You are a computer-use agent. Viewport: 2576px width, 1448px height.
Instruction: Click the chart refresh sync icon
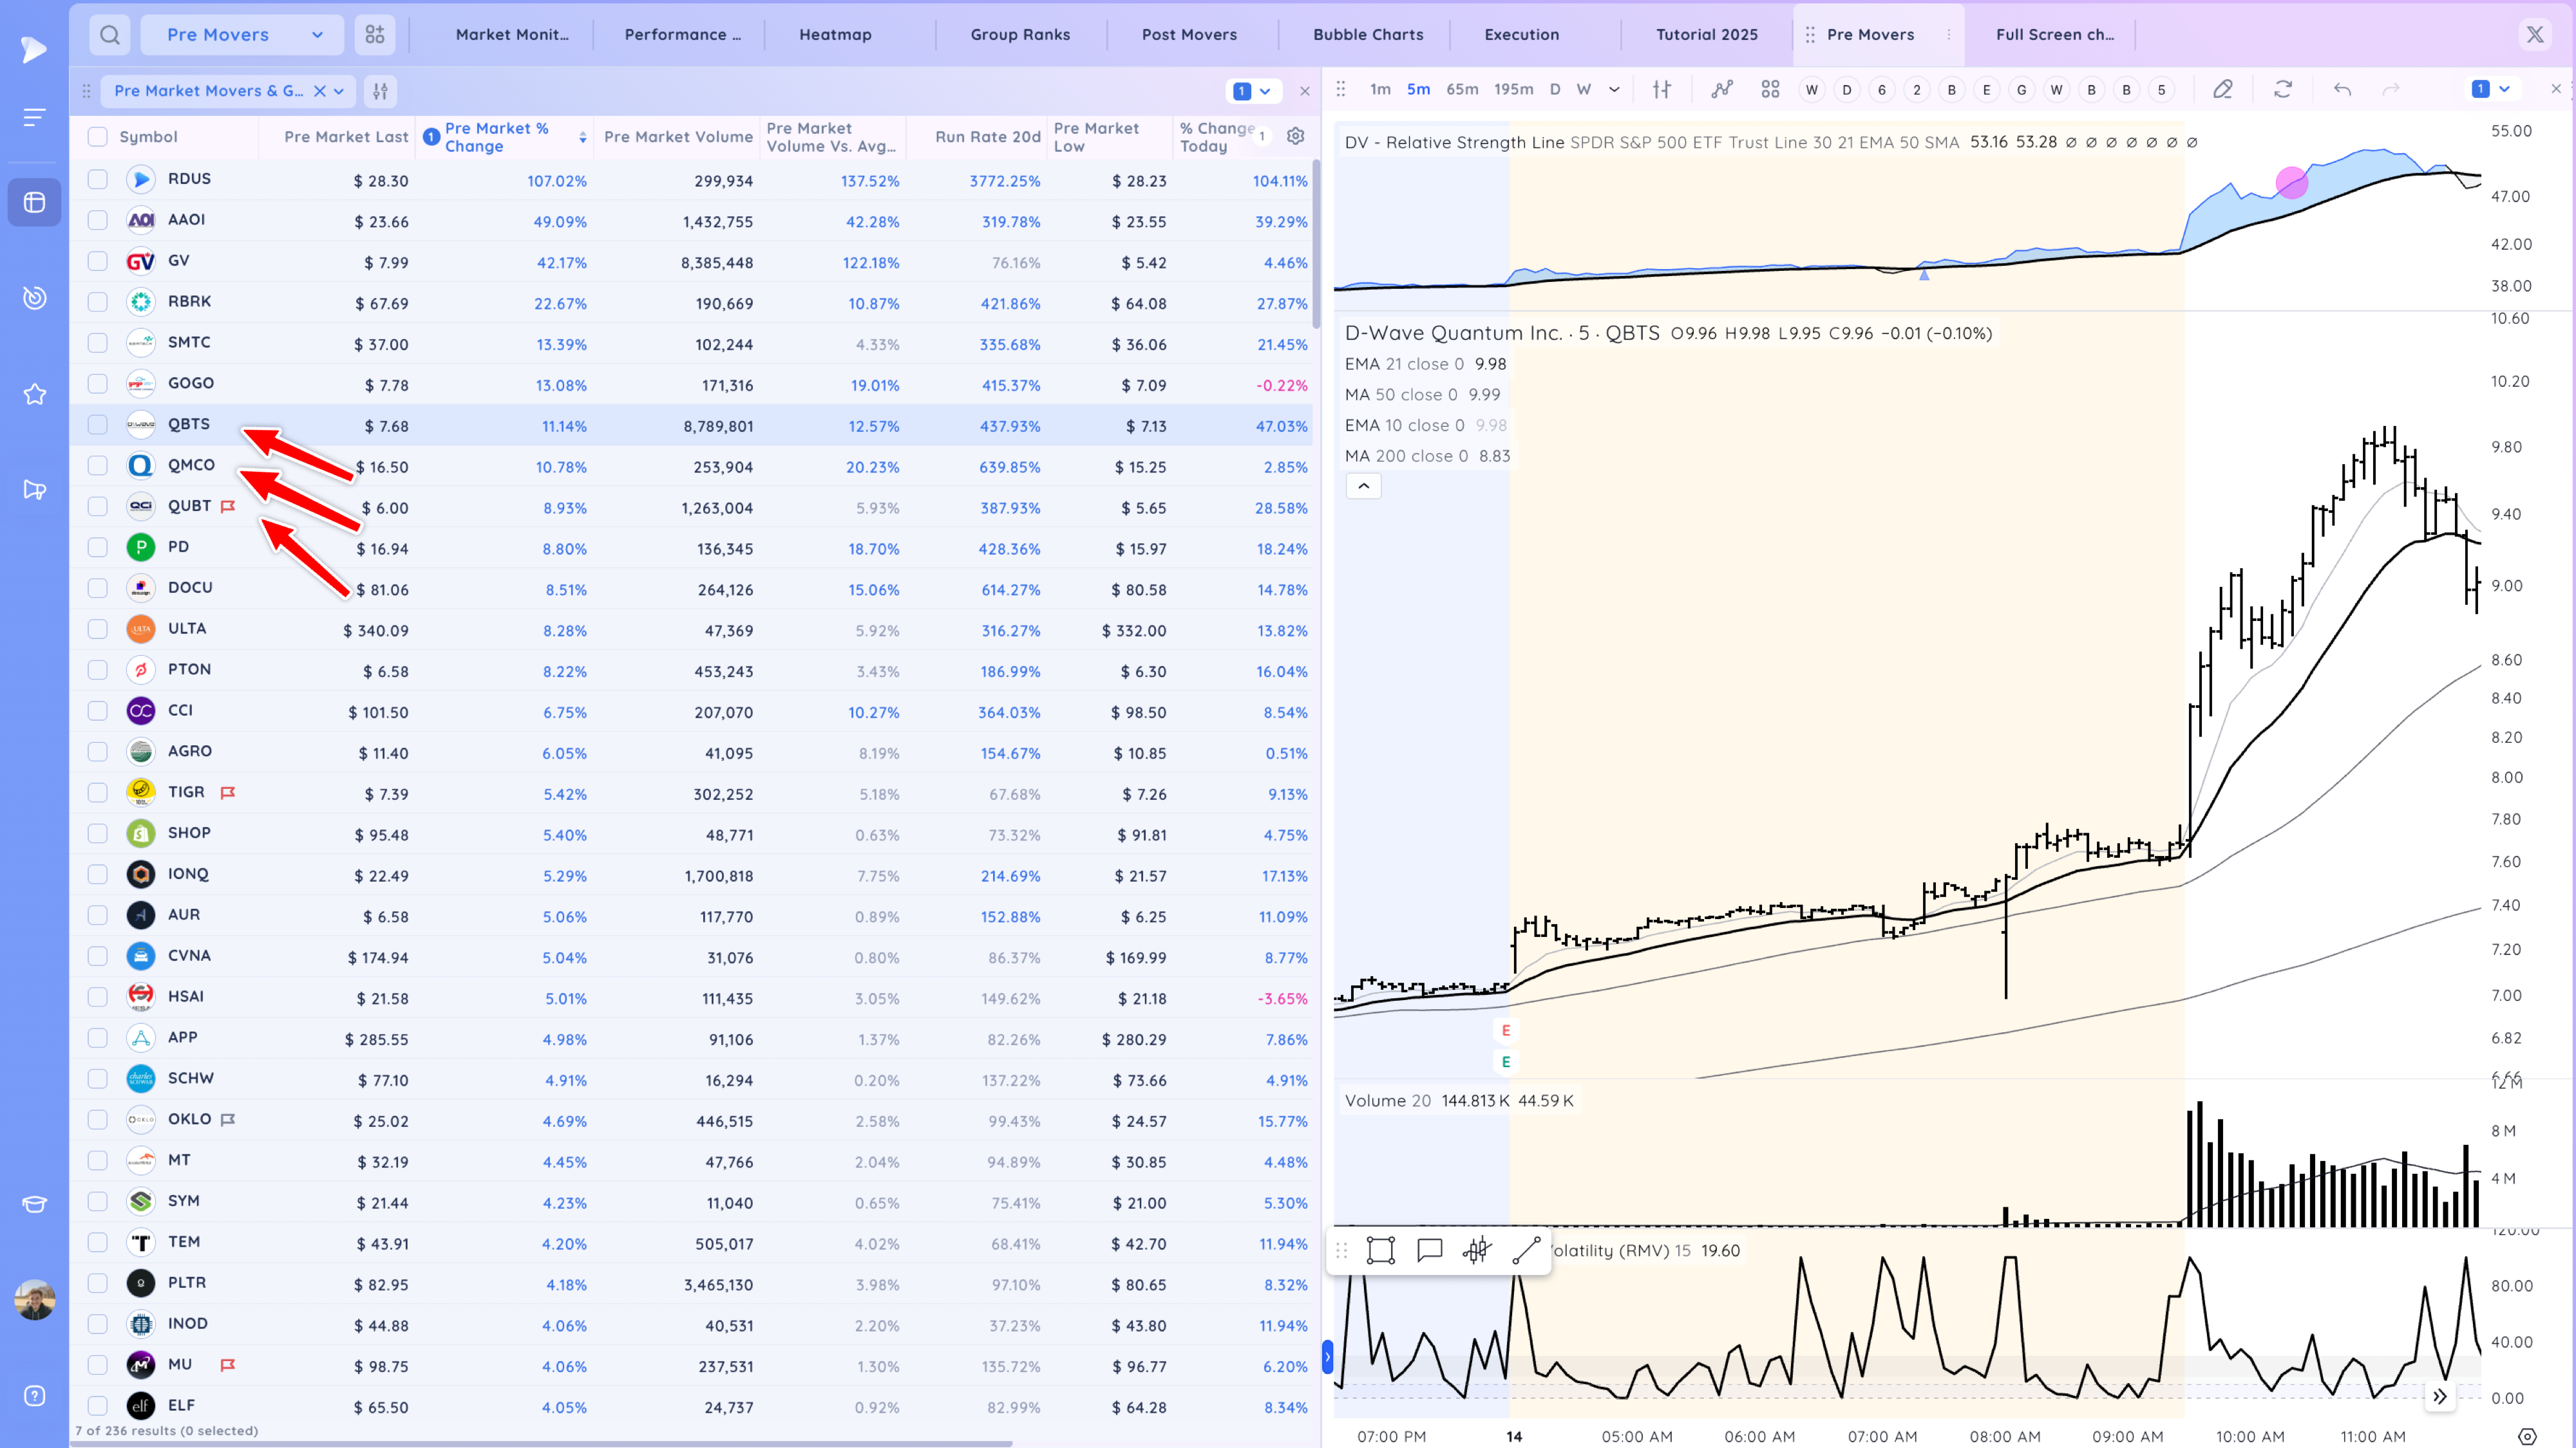coord(2283,90)
